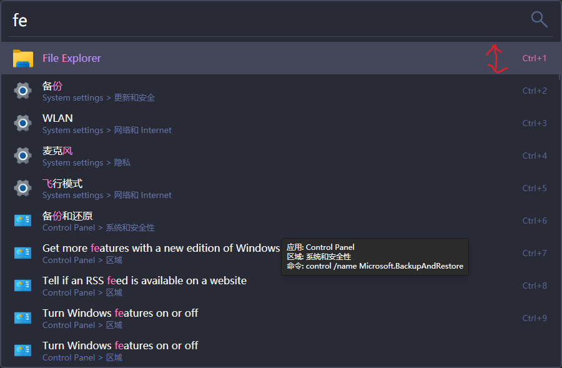Click the Ctrl+3 shortcut label
The width and height of the screenshot is (562, 368).
pyautogui.click(x=535, y=123)
